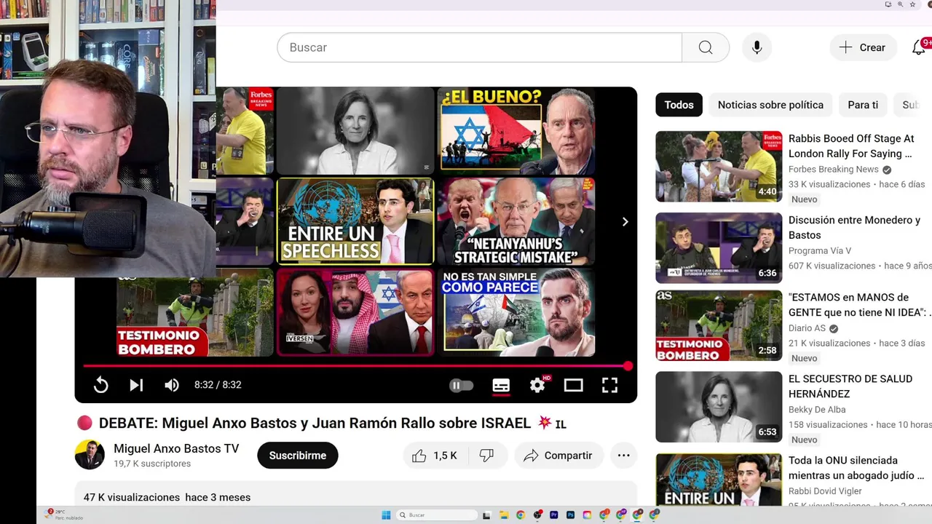
Task: Select the Todos filter chip
Action: click(679, 105)
